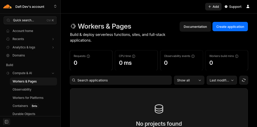Click the Beta badge

click(x=34, y=106)
